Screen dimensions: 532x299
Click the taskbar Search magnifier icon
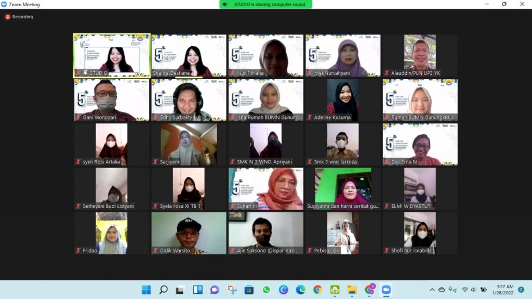point(163,290)
